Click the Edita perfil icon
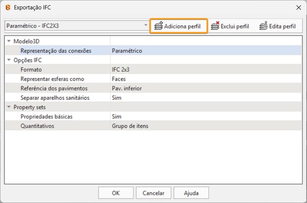Viewport: 307px width, 203px height. (x=263, y=26)
